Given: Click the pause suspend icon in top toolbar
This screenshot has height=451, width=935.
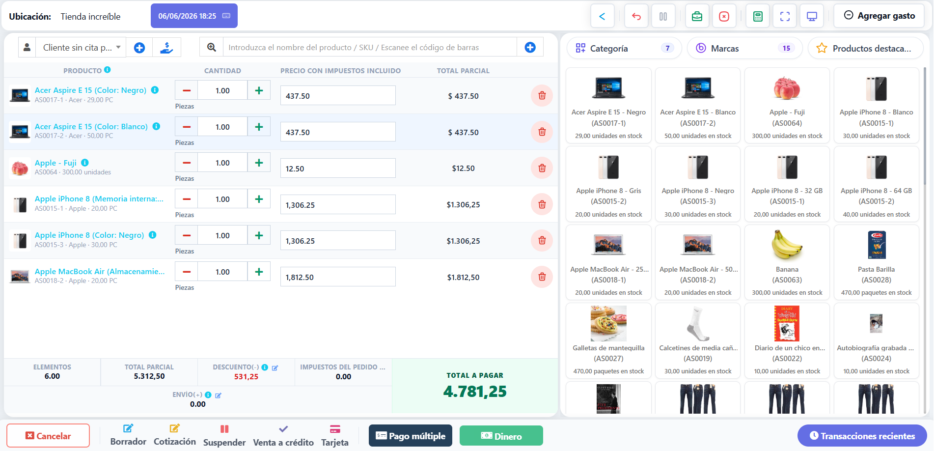Looking at the screenshot, I should click(663, 16).
